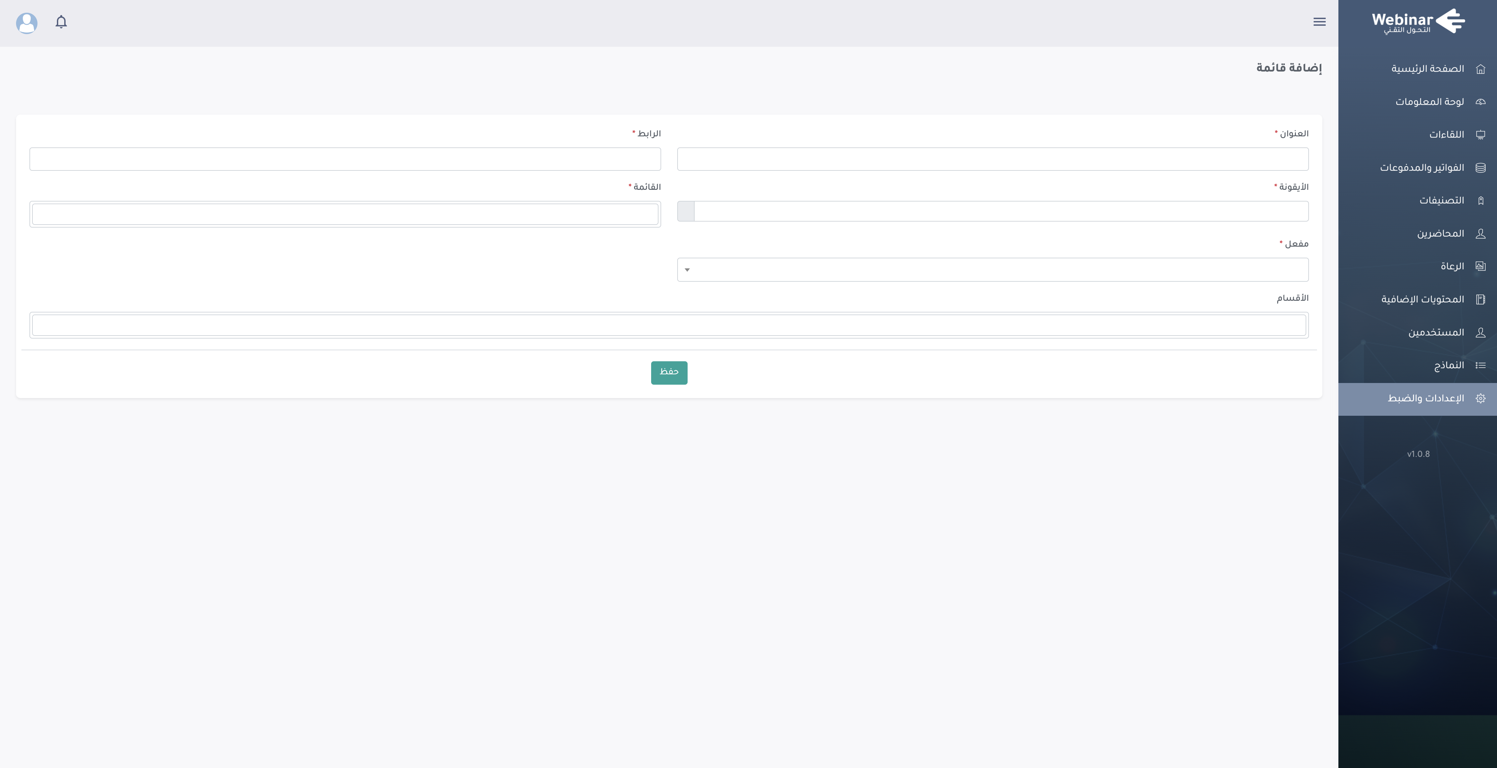1497x768 pixels.
Task: Focus the الأيقونة input field
Action: tap(1001, 211)
